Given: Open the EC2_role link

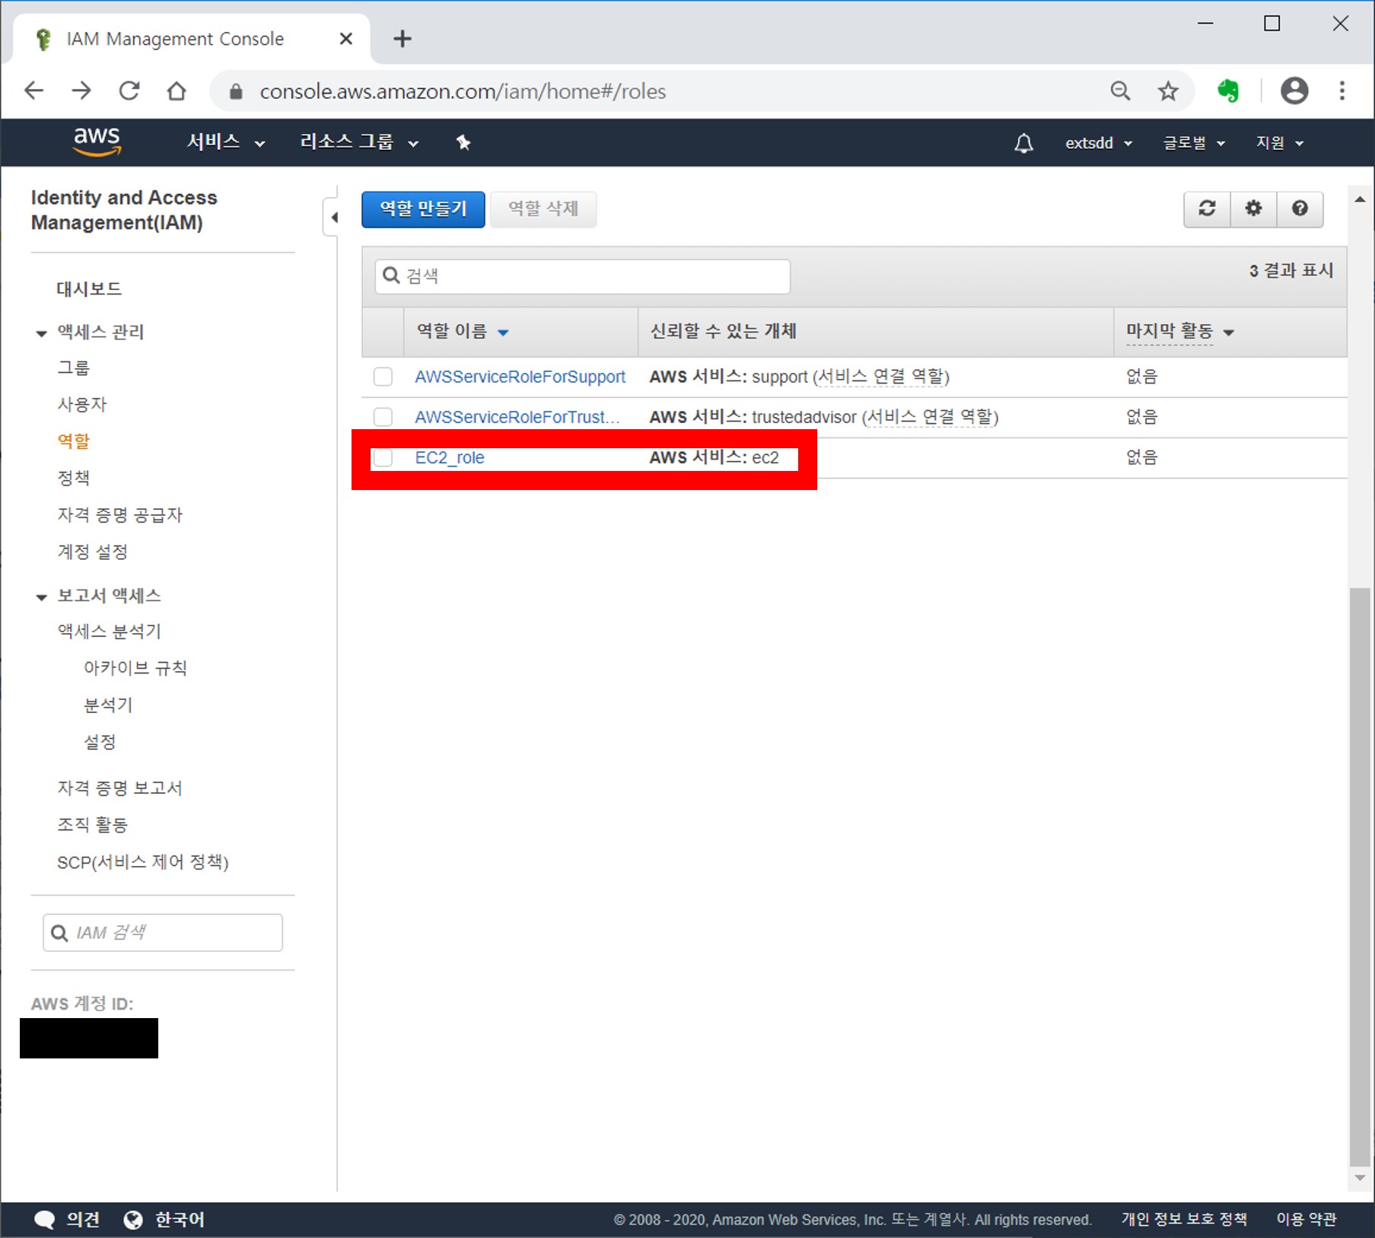Looking at the screenshot, I should click(x=450, y=457).
